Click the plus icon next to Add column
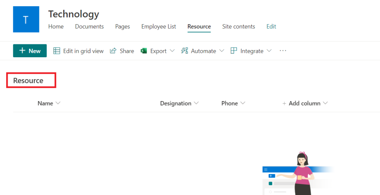Image resolution: width=380 pixels, height=195 pixels. pos(284,104)
